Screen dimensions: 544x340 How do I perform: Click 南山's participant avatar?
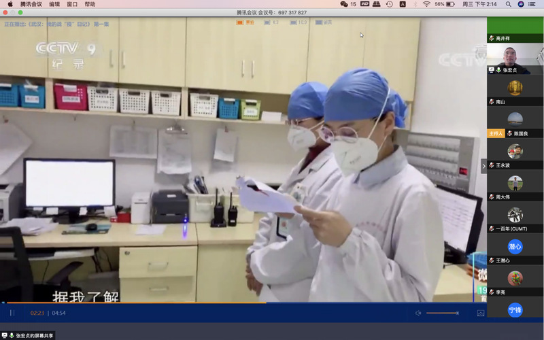pos(515,88)
